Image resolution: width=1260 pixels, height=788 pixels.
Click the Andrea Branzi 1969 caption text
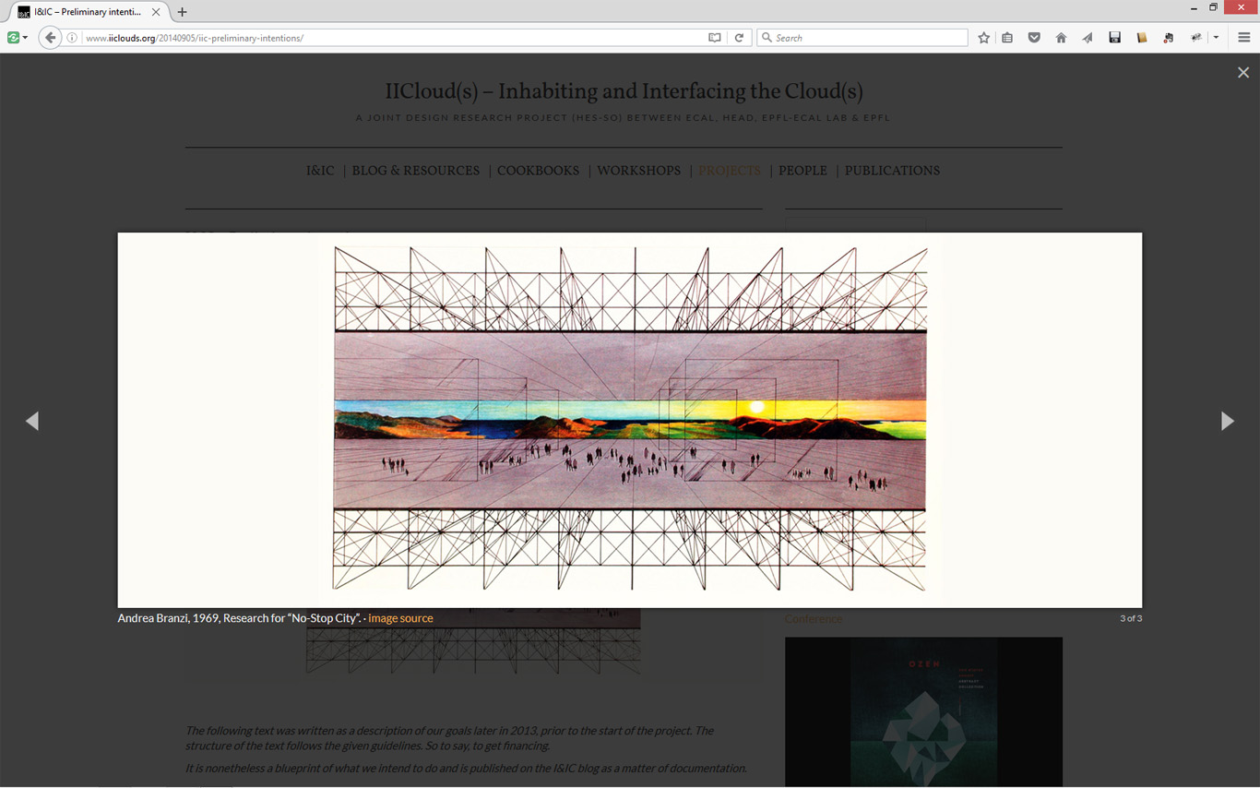[x=239, y=618]
